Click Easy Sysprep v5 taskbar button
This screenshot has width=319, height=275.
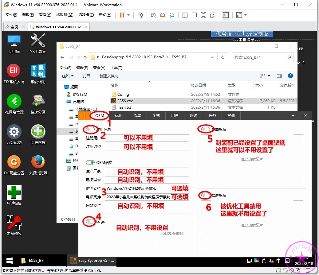click(x=92, y=260)
